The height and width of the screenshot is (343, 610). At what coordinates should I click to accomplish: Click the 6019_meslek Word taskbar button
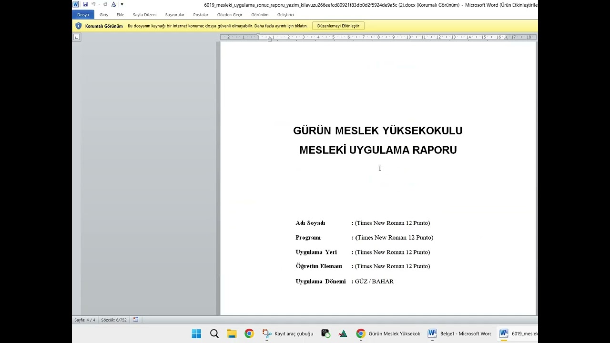[518, 333]
